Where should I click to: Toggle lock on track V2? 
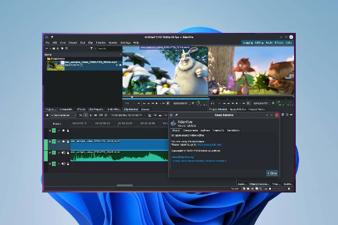pos(68,130)
